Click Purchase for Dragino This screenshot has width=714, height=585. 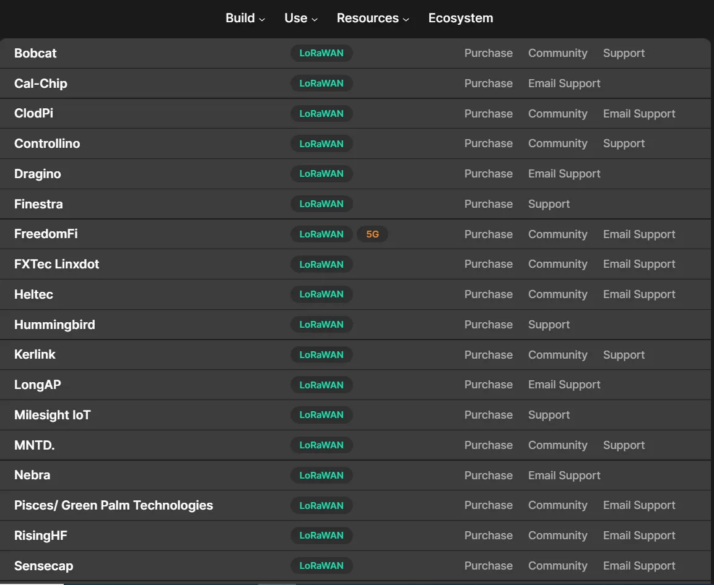(x=488, y=174)
